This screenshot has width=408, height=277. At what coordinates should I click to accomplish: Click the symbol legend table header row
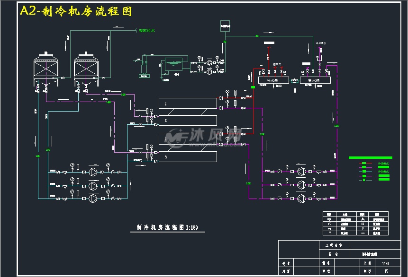tap(356, 215)
